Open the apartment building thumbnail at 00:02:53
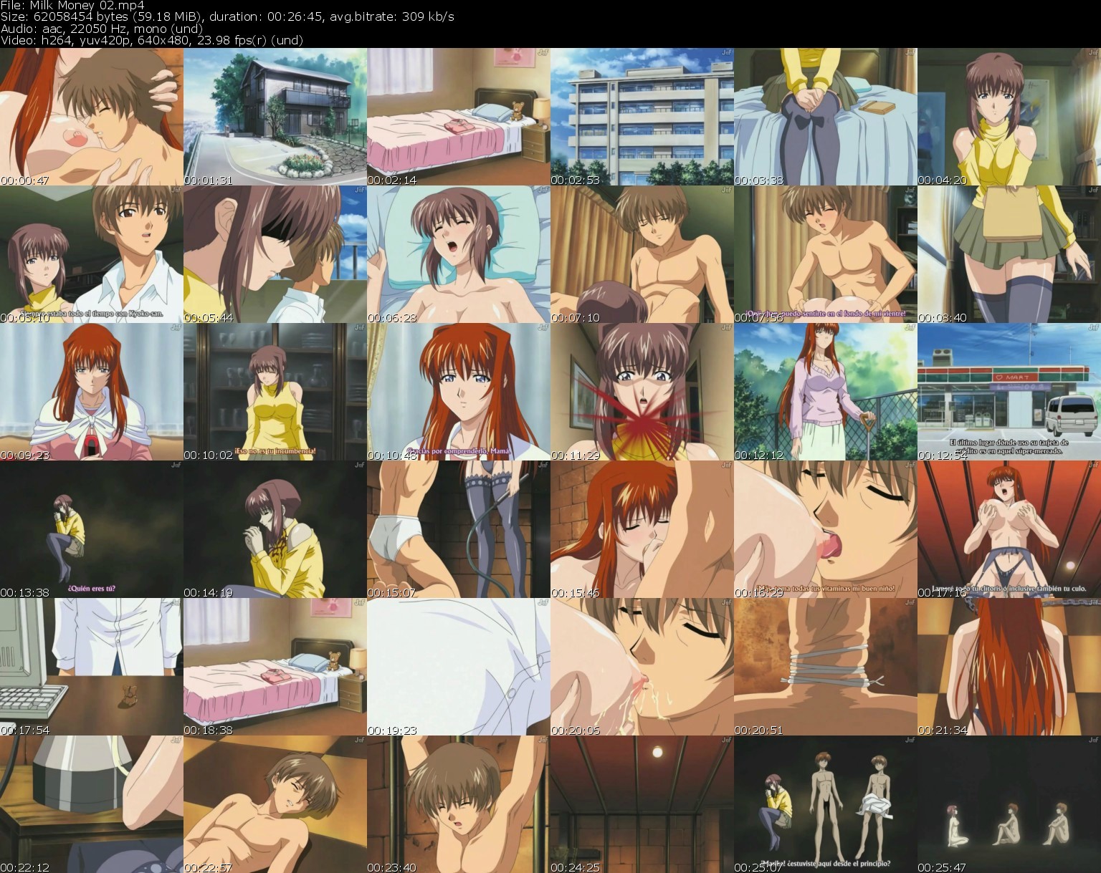1101x873 pixels. pos(642,117)
